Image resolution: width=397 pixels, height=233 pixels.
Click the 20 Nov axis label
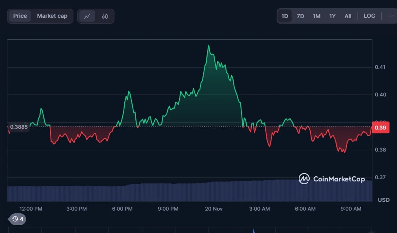pyautogui.click(x=213, y=209)
